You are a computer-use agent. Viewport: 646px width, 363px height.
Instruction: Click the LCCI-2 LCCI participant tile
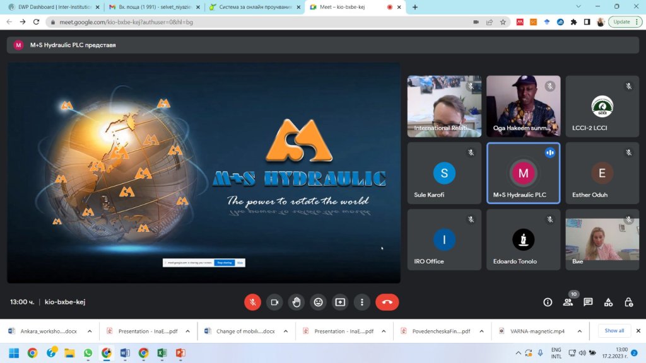pos(602,106)
